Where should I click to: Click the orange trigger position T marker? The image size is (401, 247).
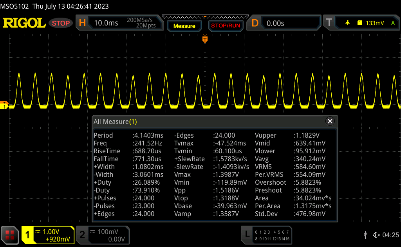205,39
